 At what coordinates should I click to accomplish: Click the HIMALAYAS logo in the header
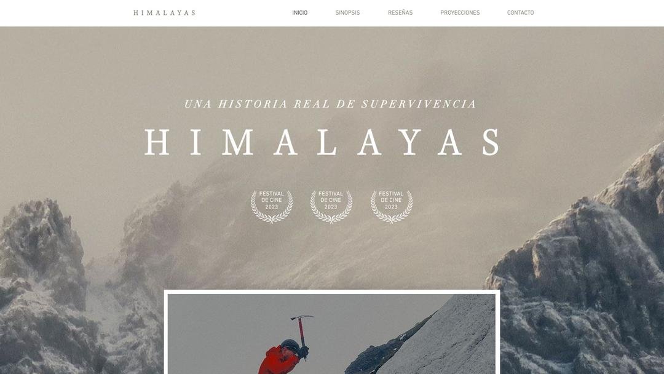pos(164,13)
